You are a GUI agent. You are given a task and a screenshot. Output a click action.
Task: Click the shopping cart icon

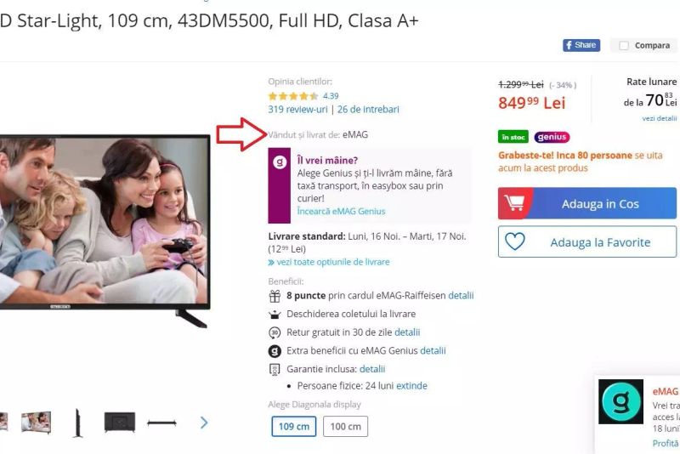click(x=514, y=203)
